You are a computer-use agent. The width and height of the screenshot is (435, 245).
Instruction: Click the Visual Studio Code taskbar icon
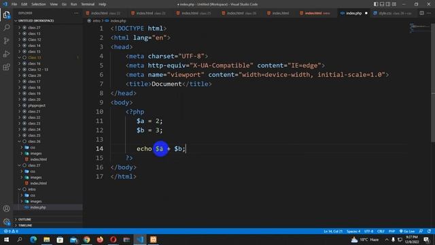[x=140, y=240]
